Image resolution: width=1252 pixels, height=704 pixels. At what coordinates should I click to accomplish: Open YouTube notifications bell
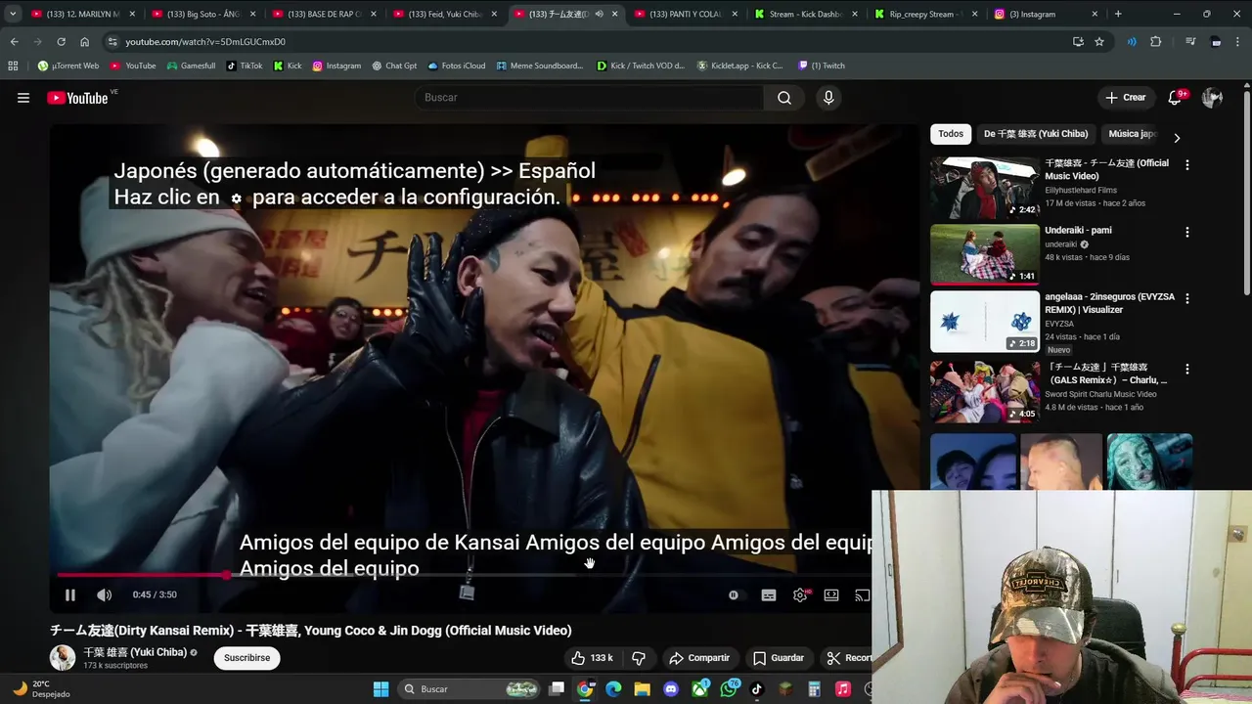point(1176,98)
